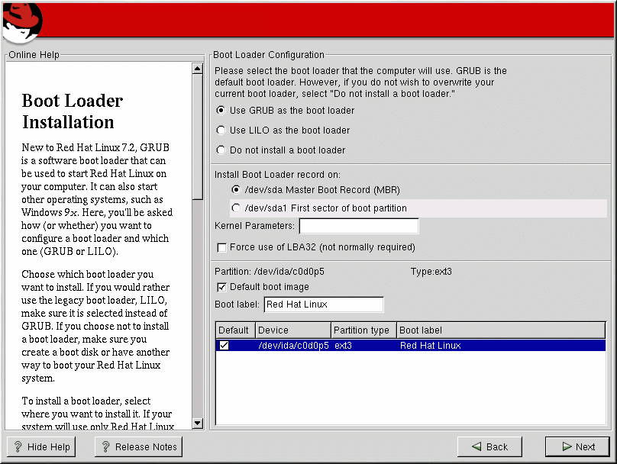This screenshot has height=464, width=617.
Task: Click the Type:ext3 label
Action: click(x=431, y=272)
